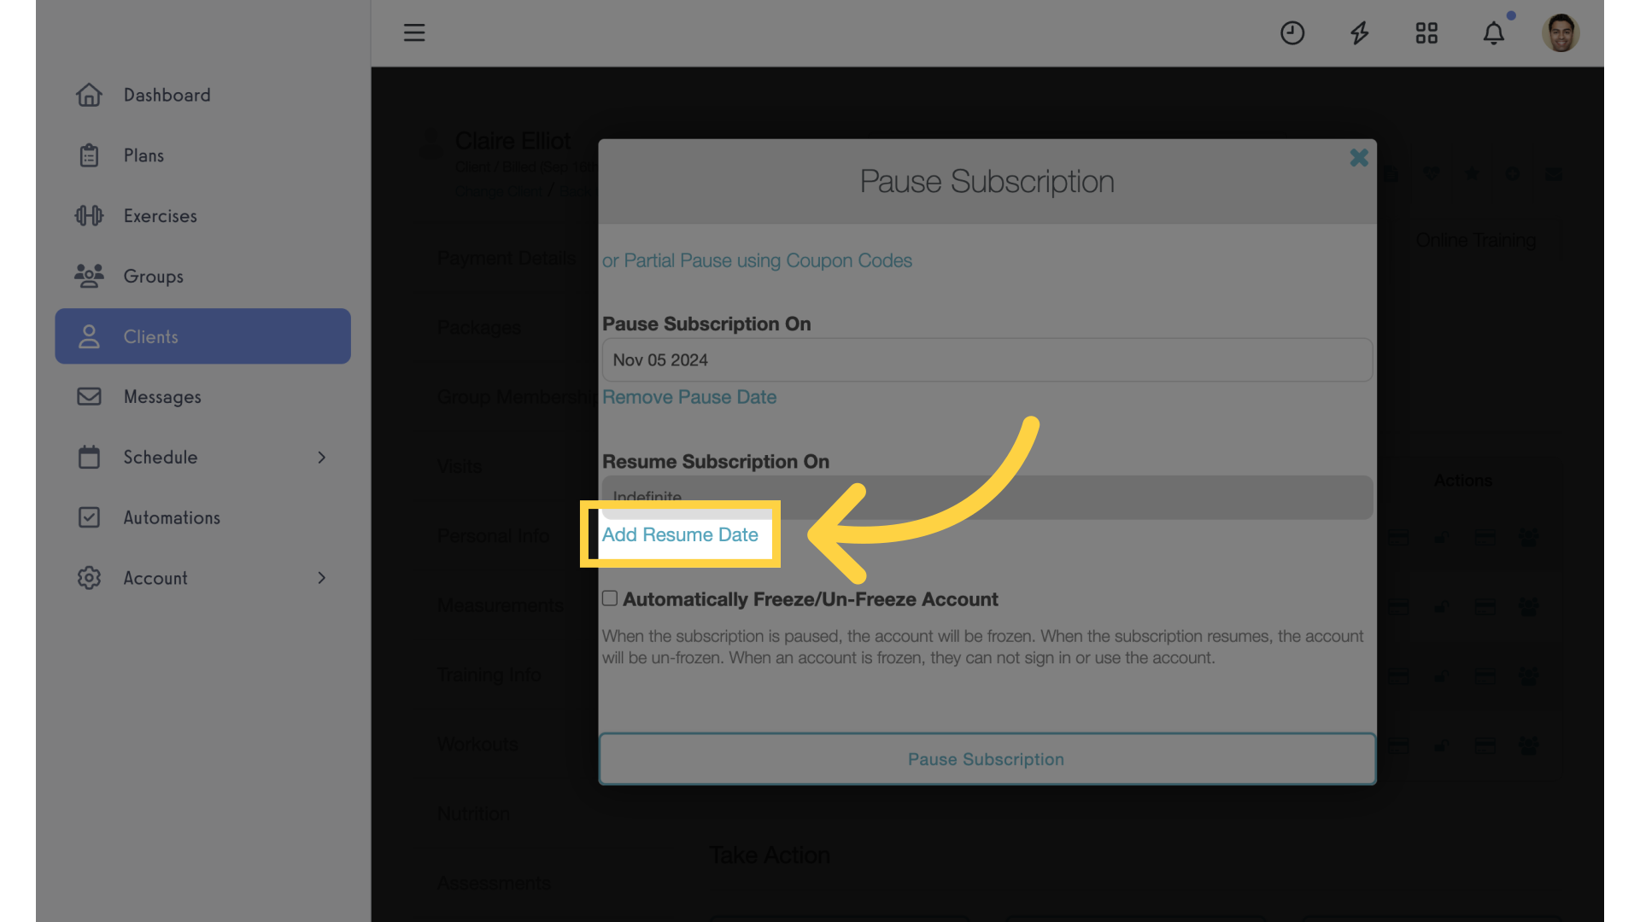Click the Pause Subscription On date field
1640x922 pixels.
[987, 359]
